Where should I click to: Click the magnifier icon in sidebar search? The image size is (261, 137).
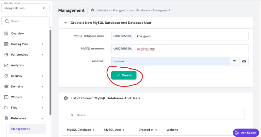point(7,21)
